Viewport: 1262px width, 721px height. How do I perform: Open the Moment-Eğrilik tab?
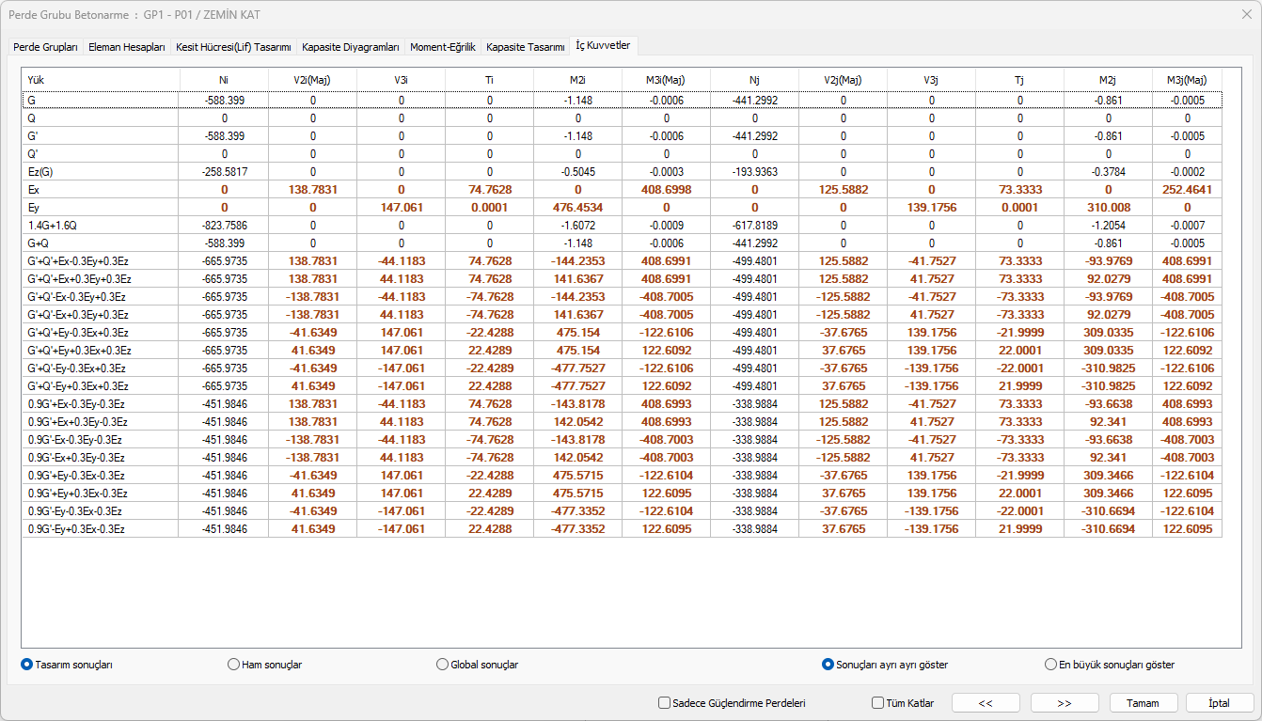pos(442,47)
